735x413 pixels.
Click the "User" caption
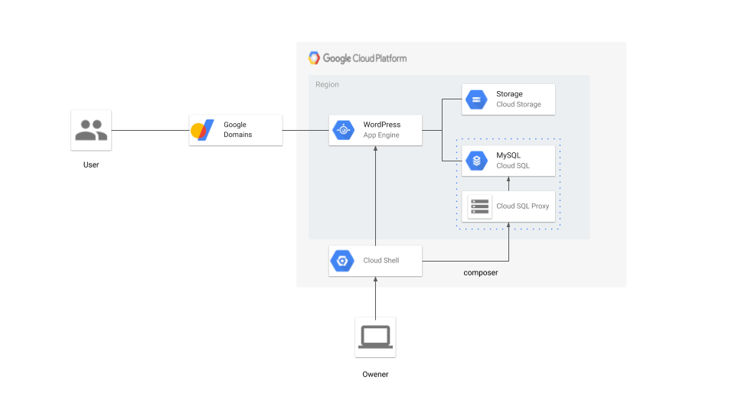[91, 165]
